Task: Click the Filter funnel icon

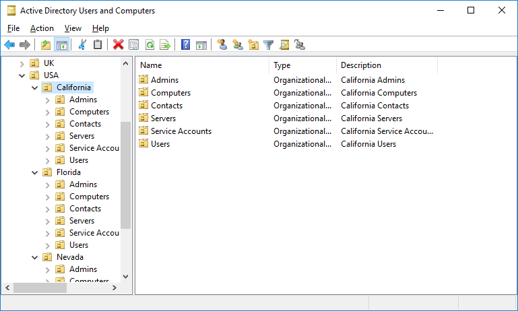Action: click(269, 44)
